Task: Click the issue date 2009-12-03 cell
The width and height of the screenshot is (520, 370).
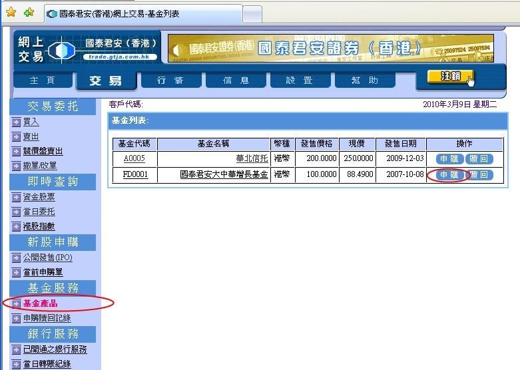Action: pos(401,158)
